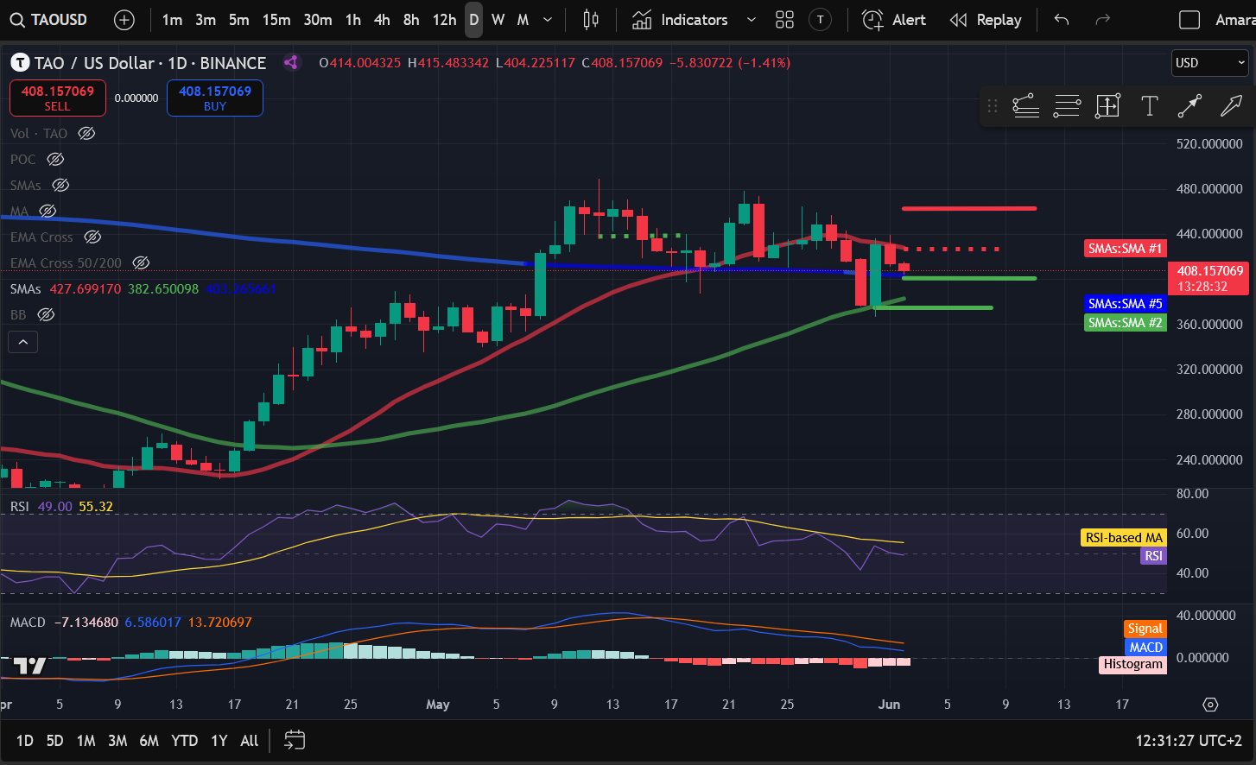The image size is (1256, 765).
Task: Create an Alert
Action: (894, 20)
